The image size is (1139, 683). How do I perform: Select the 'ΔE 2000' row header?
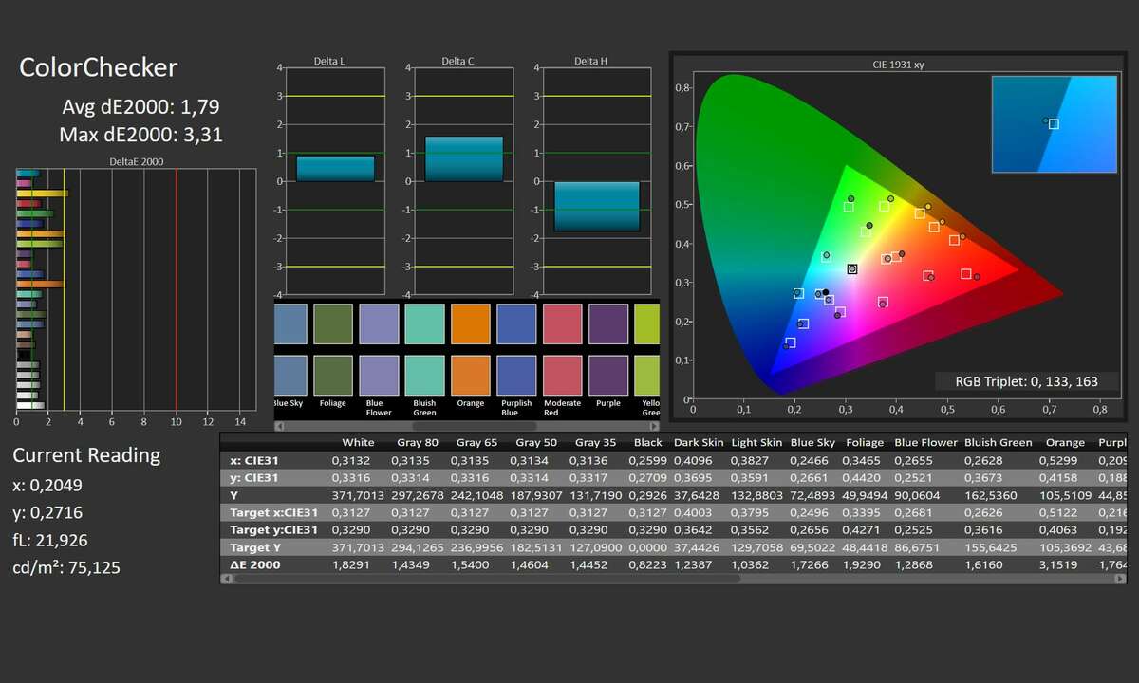pos(255,564)
